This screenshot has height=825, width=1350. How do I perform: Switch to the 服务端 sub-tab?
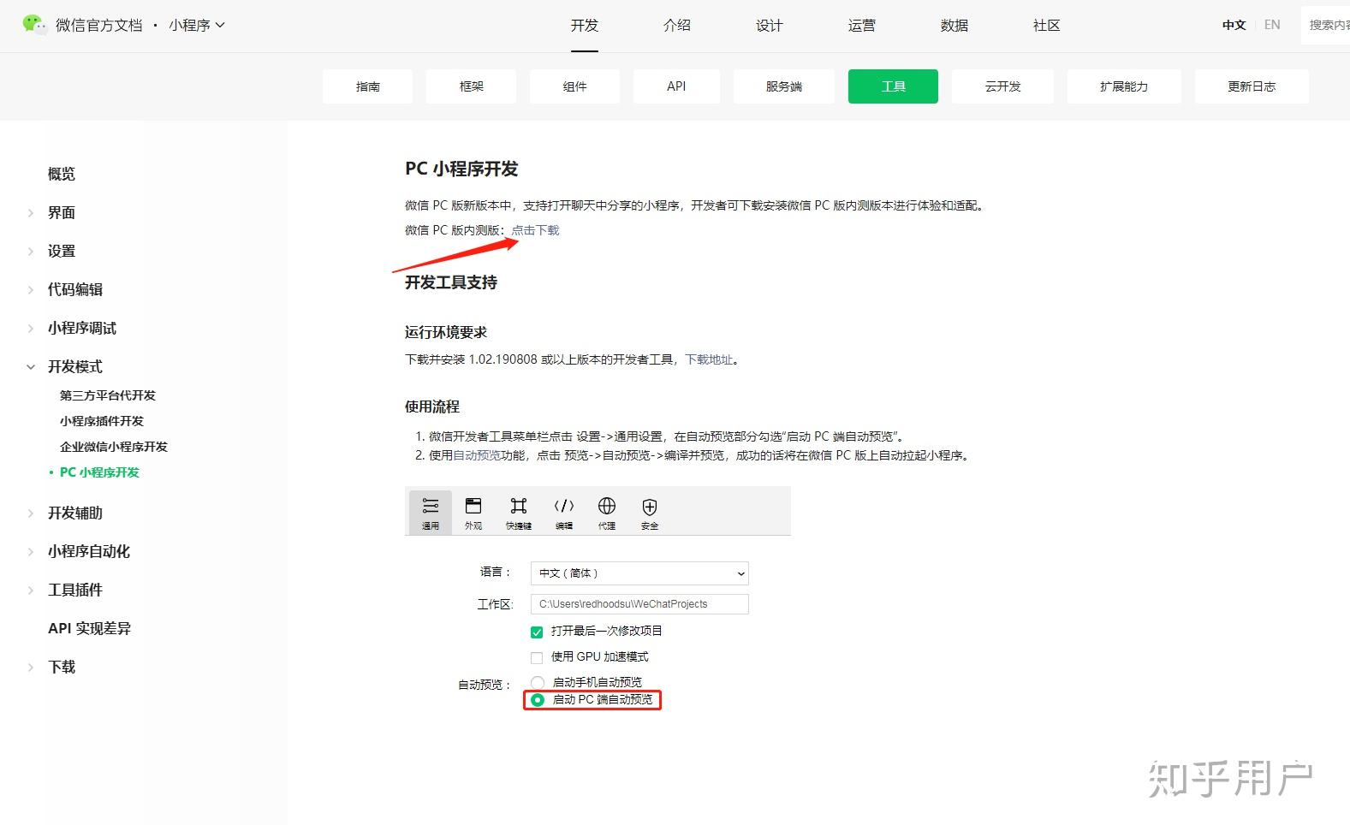pos(784,86)
